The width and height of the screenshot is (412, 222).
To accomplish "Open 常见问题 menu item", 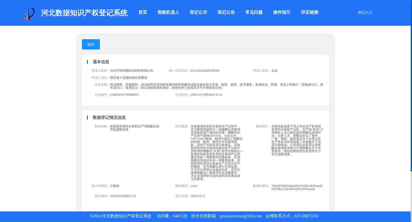I will pyautogui.click(x=254, y=12).
